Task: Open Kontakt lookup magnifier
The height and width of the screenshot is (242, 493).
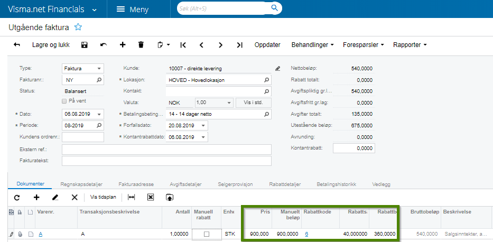Action: [266, 91]
